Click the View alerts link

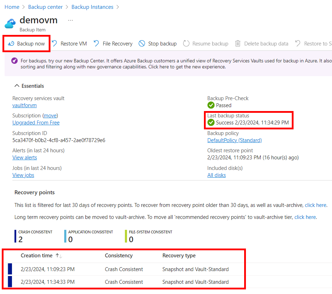[x=24, y=158]
